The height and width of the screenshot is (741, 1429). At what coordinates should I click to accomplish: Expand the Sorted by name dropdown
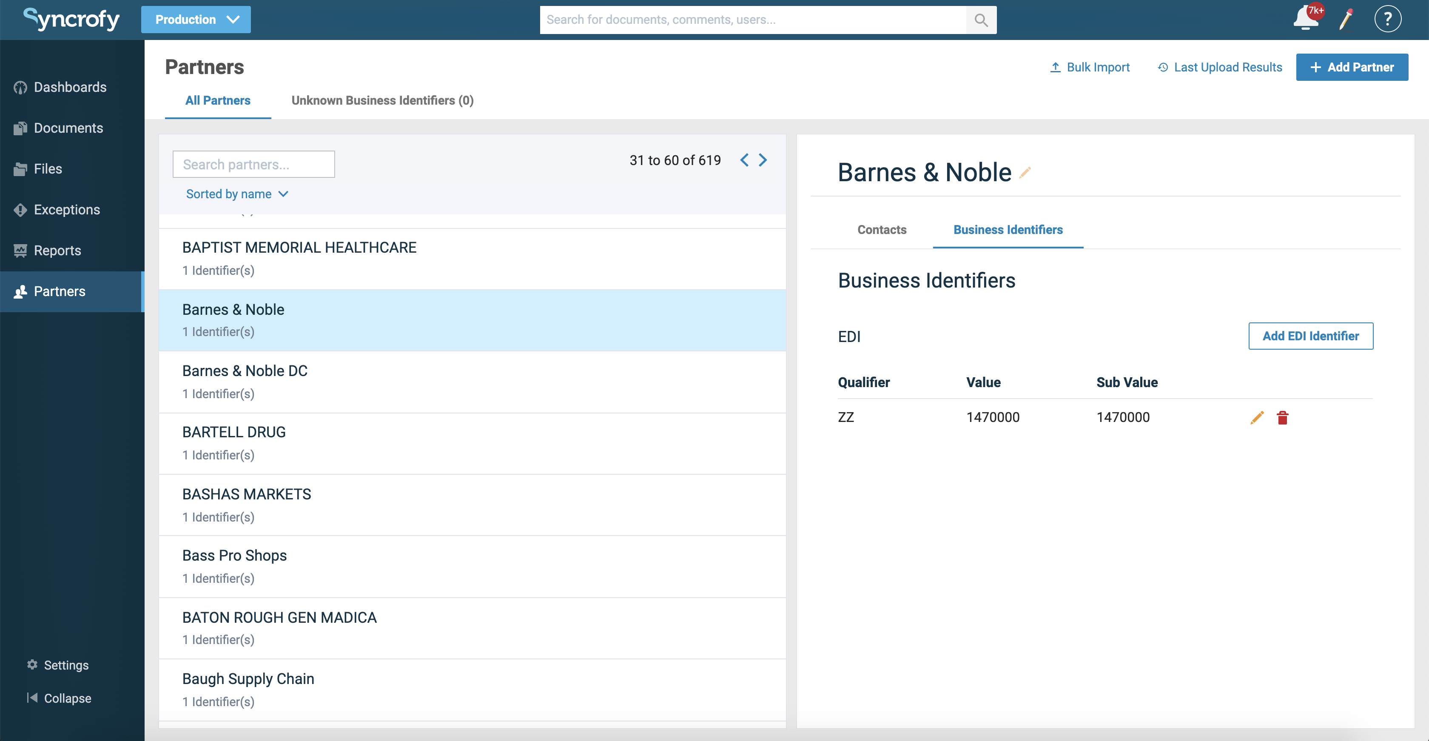coord(237,194)
